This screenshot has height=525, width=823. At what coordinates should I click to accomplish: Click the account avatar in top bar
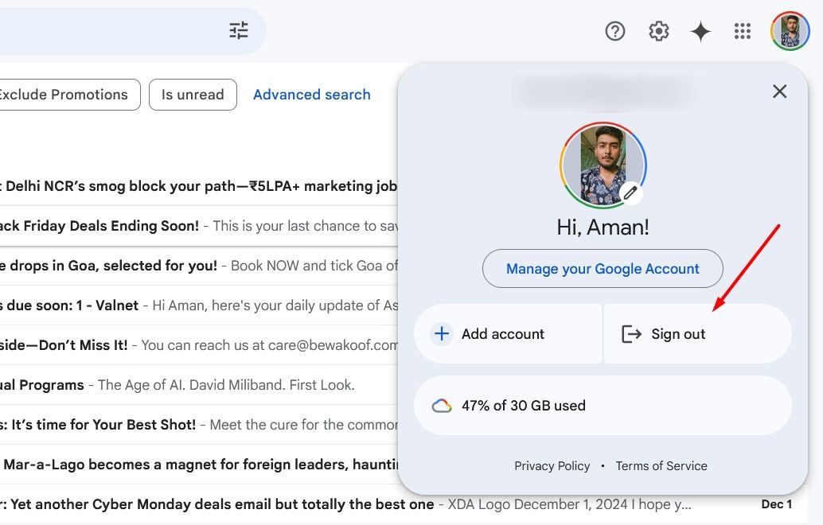(x=790, y=31)
